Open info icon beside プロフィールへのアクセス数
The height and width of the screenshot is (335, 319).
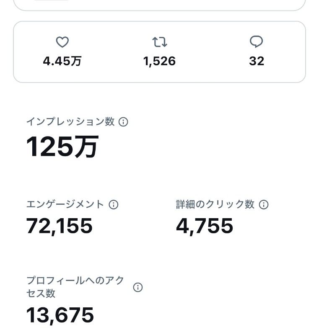click(x=138, y=287)
